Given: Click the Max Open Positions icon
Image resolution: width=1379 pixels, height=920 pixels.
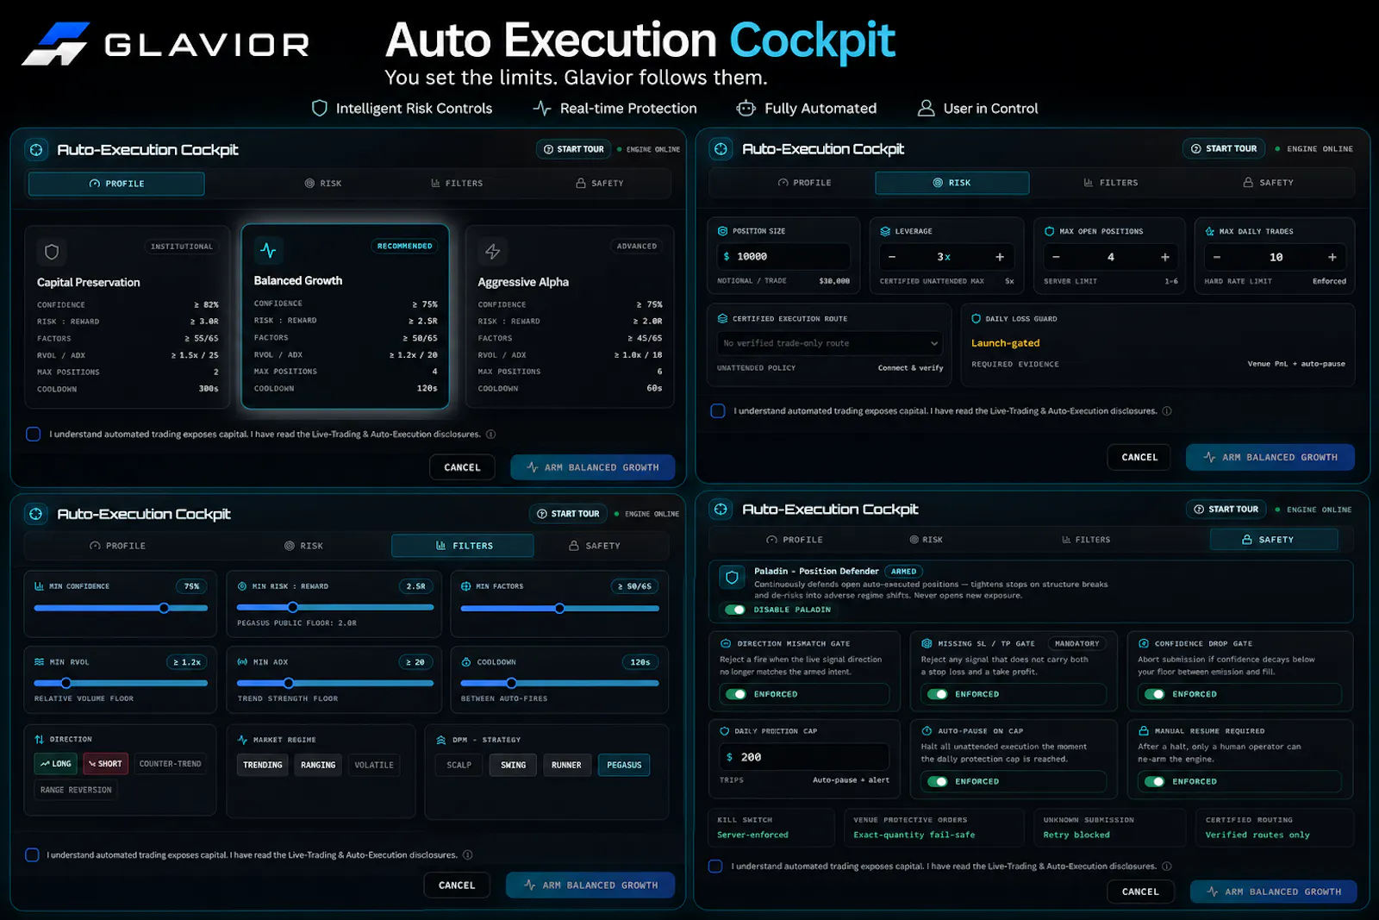Looking at the screenshot, I should click(1049, 231).
